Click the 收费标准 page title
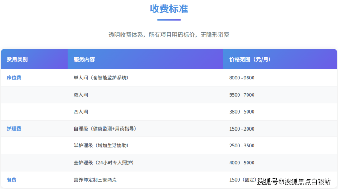This screenshot has height=189, width=338. (x=169, y=9)
